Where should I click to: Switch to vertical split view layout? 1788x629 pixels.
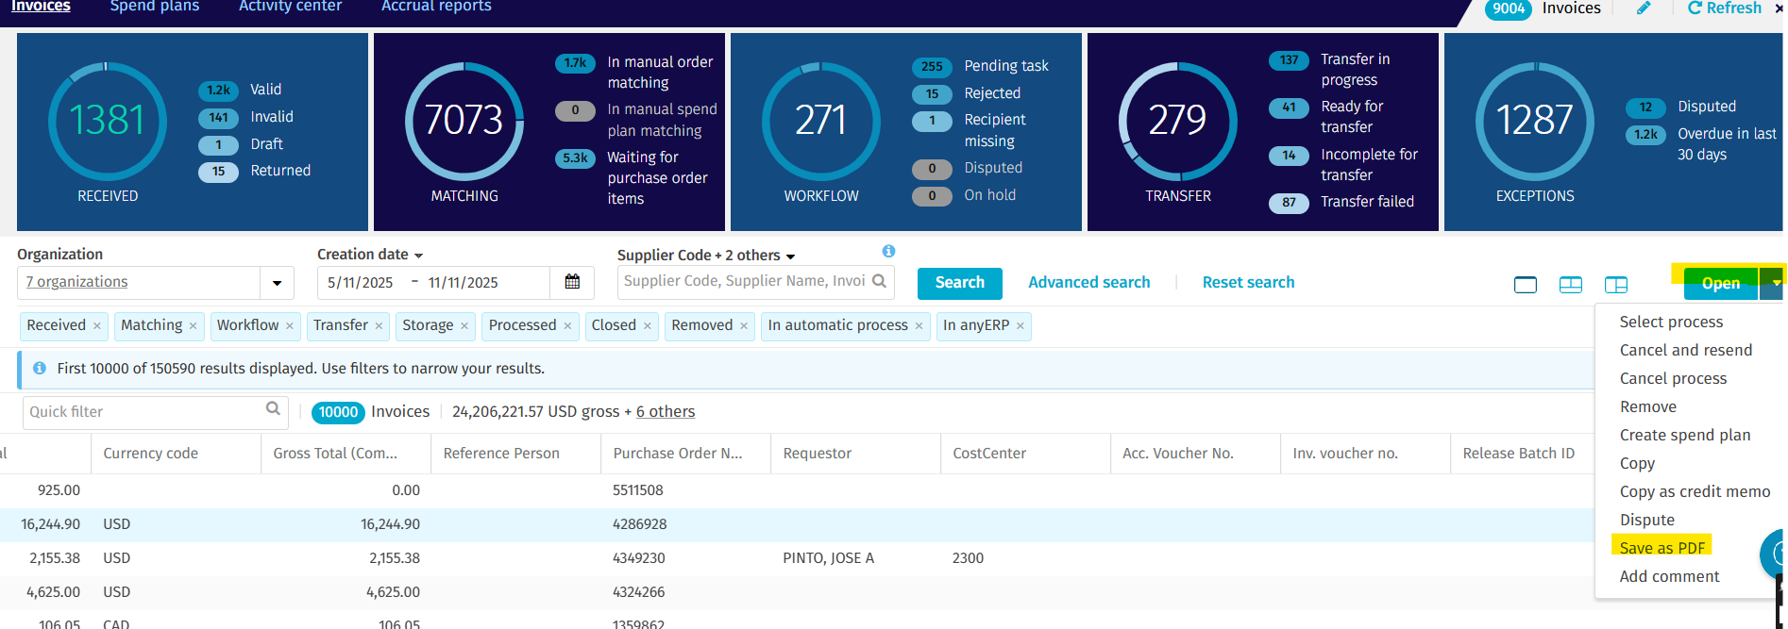pos(1615,285)
